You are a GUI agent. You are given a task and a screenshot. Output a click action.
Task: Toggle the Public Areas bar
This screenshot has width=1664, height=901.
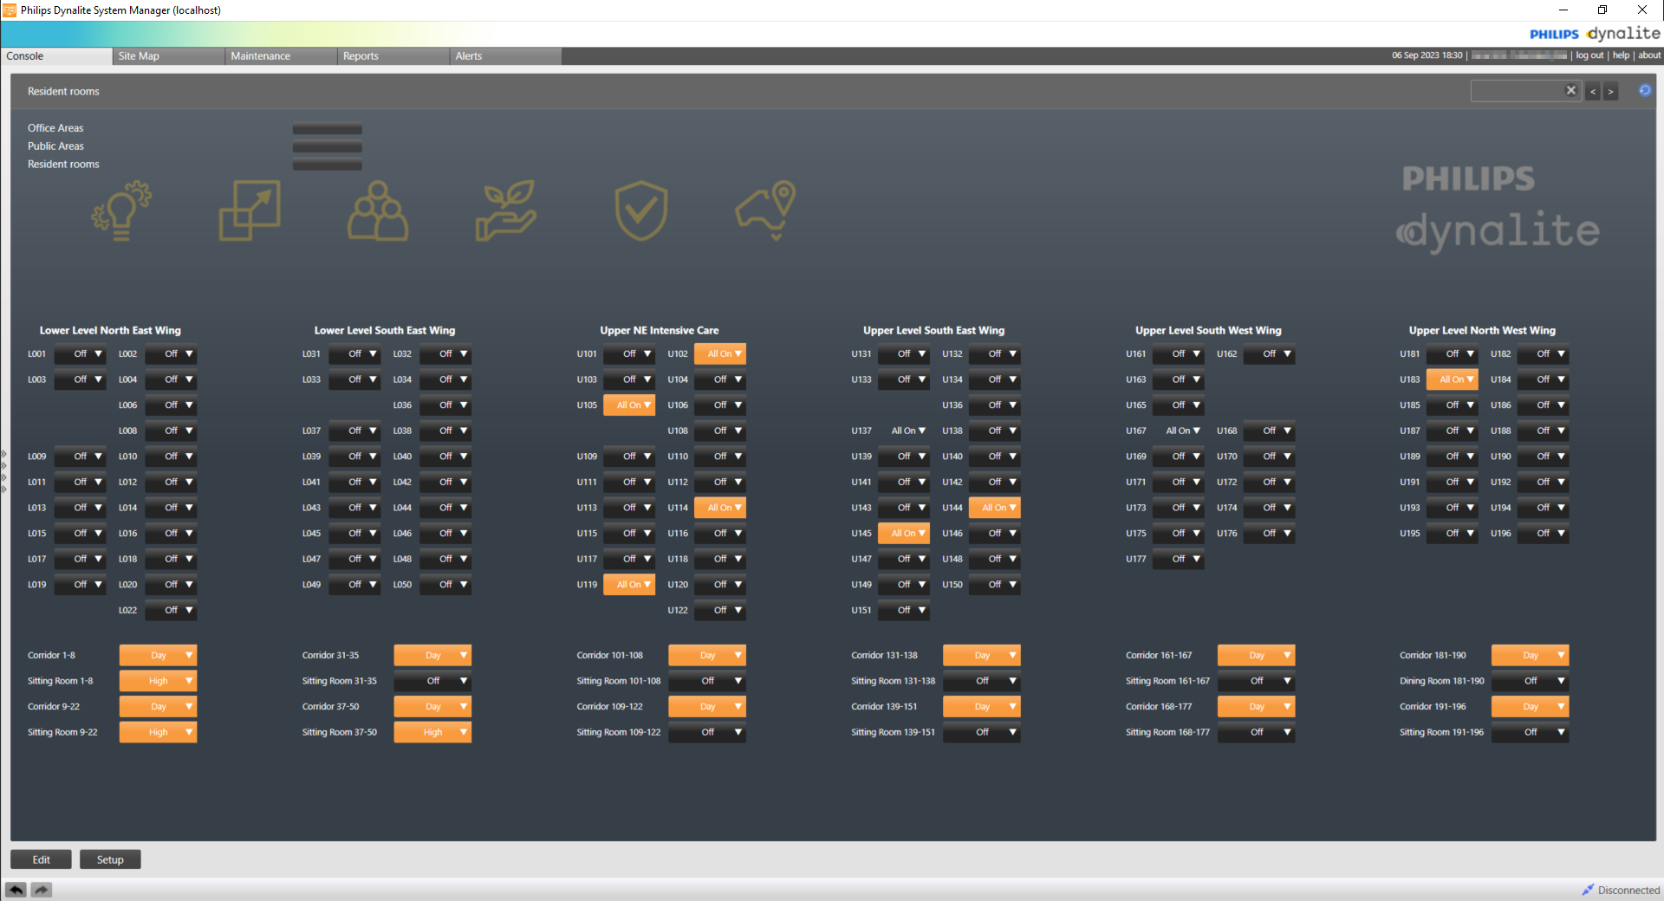(x=327, y=147)
